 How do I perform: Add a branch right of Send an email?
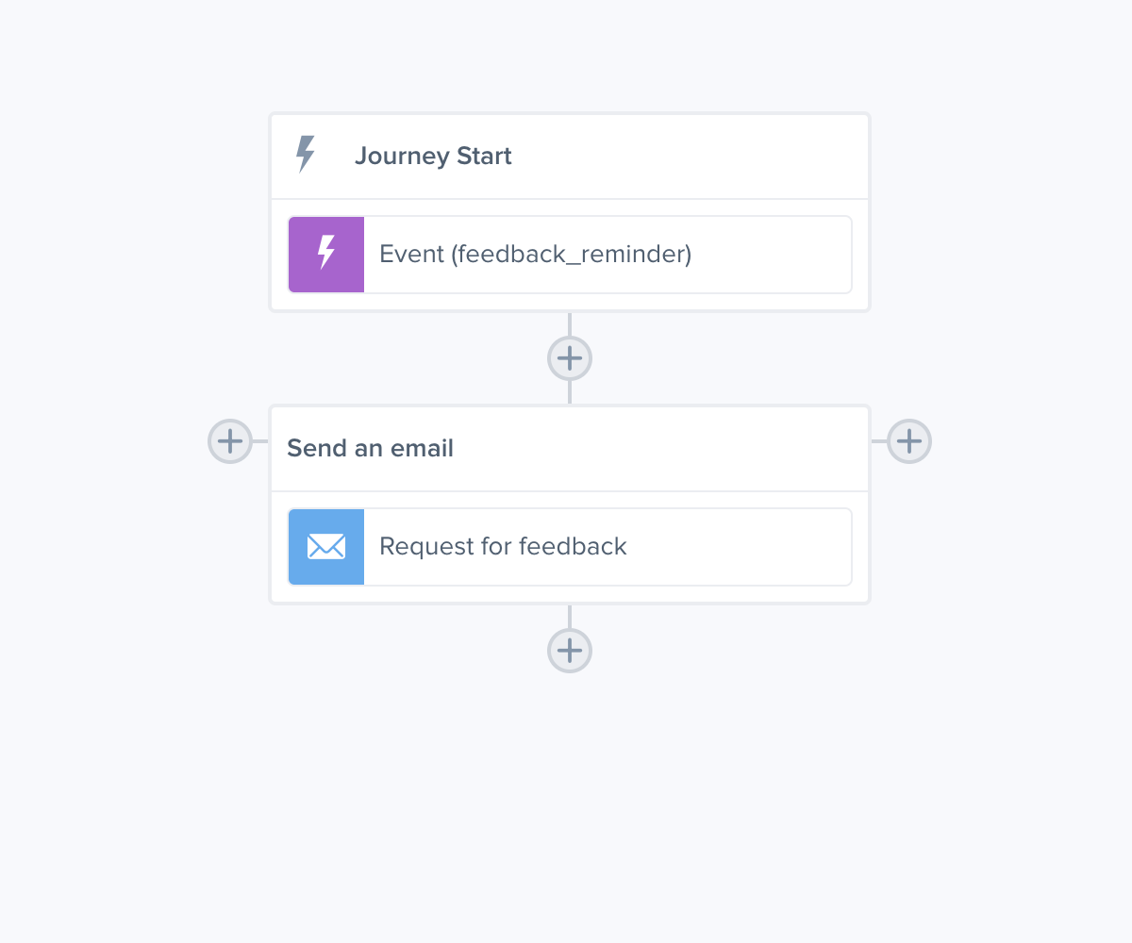(x=909, y=441)
